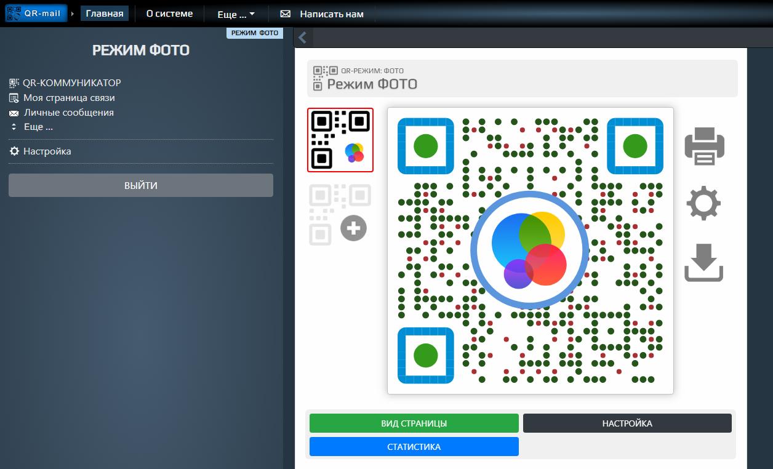Click up-down arrows icon beside sidebar Еще
The width and height of the screenshot is (773, 469).
14,127
